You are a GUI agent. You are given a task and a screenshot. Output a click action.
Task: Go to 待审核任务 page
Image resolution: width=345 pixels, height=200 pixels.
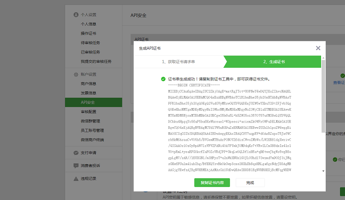90,43
